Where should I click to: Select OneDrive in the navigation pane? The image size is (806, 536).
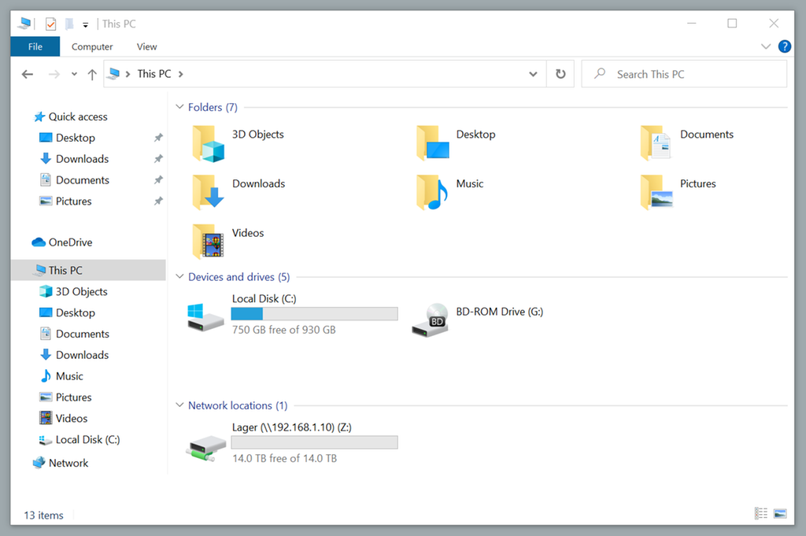pyautogui.click(x=70, y=242)
